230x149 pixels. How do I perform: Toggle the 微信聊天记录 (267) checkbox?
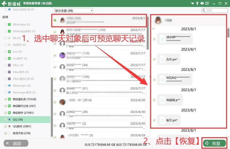coord(6,106)
